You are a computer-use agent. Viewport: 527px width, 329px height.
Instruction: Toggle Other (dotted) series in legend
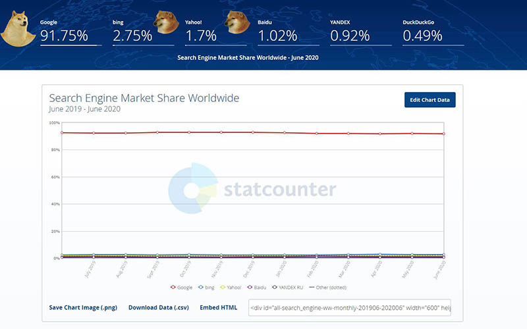327,288
